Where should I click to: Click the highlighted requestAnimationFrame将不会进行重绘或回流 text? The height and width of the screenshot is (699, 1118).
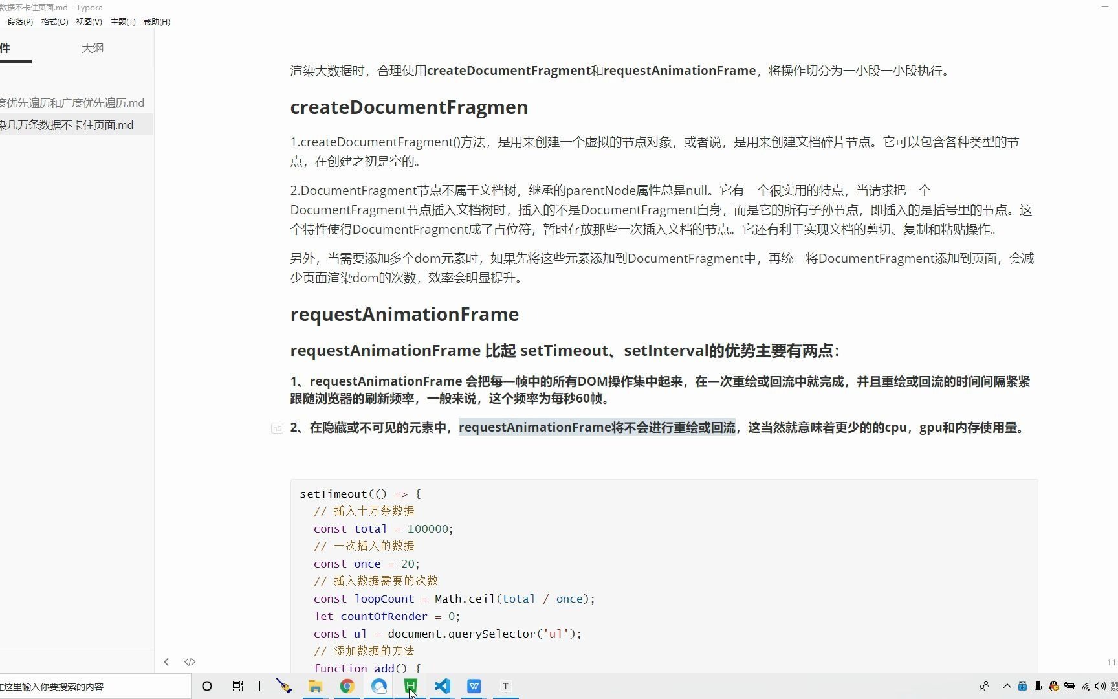[x=597, y=428]
